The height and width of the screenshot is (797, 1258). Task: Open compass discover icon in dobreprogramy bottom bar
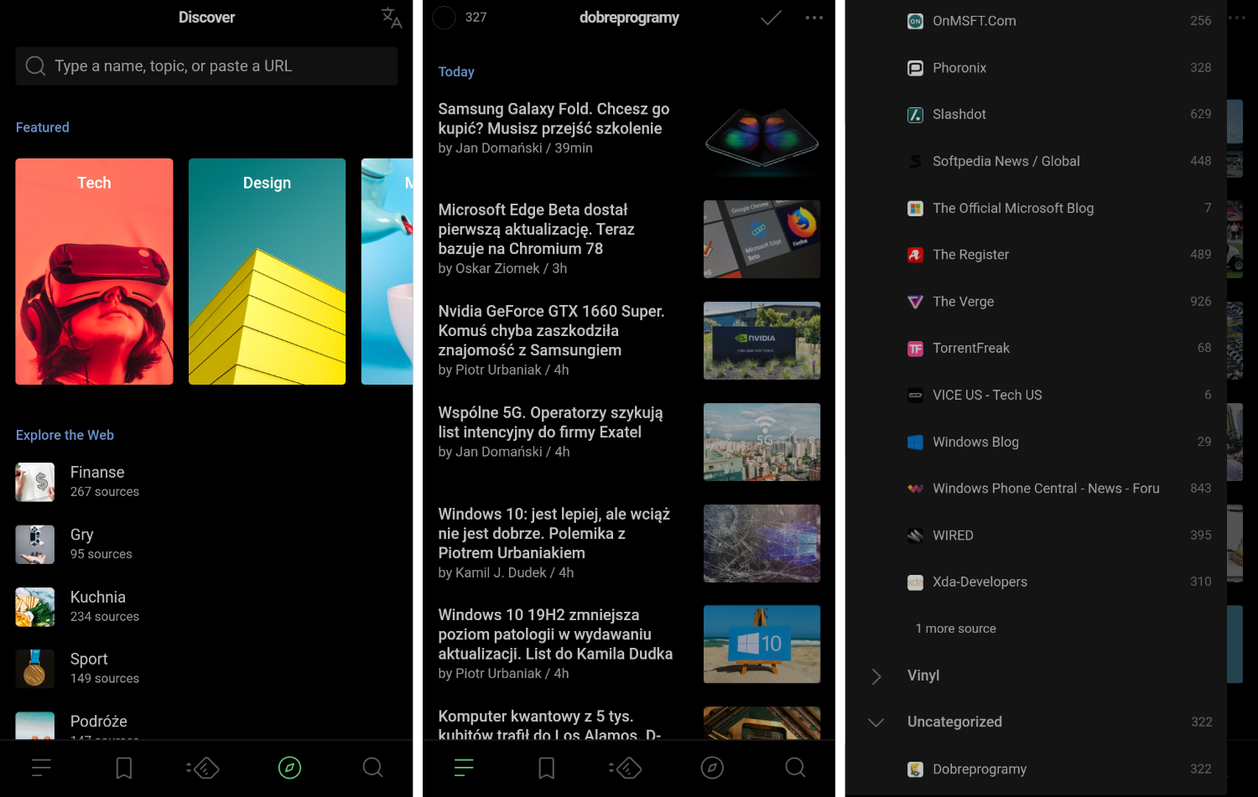[712, 767]
